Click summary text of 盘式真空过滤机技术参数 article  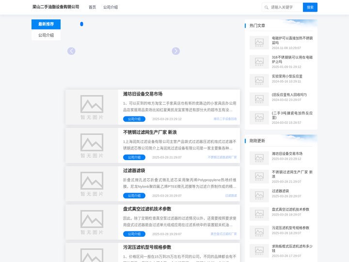(x=180, y=221)
